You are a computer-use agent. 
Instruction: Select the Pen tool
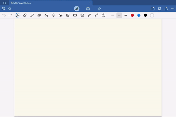pos(18,15)
